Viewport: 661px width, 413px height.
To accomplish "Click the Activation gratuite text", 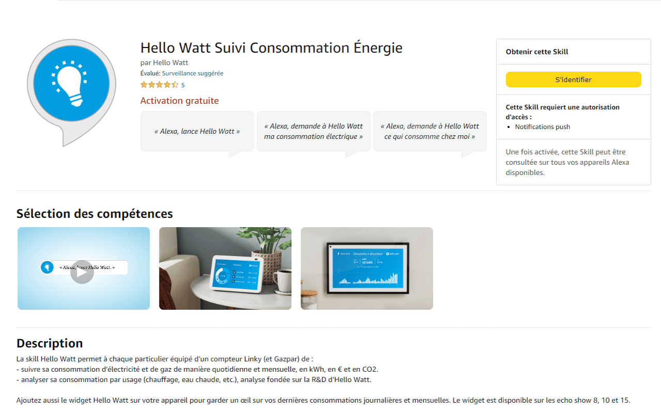I will tap(180, 101).
